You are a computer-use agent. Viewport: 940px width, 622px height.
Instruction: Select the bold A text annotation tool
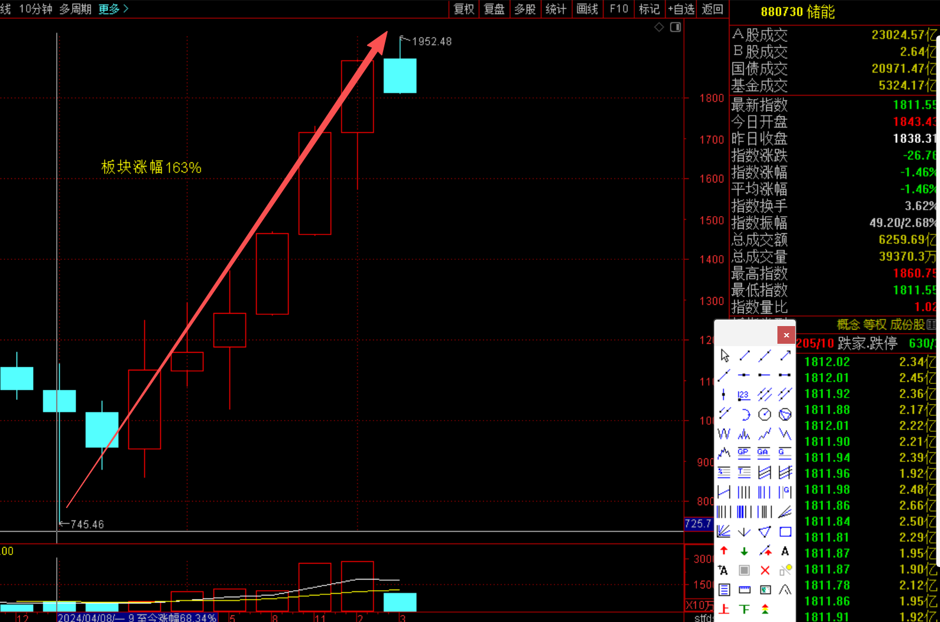point(785,551)
